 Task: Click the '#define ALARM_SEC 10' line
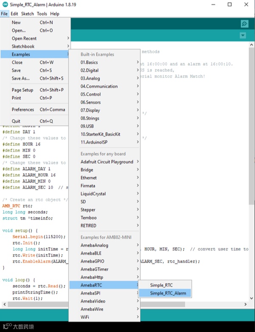point(28,187)
